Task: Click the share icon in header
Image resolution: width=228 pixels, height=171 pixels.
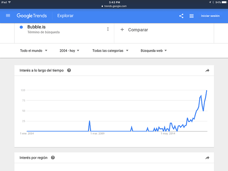Action: point(181,16)
